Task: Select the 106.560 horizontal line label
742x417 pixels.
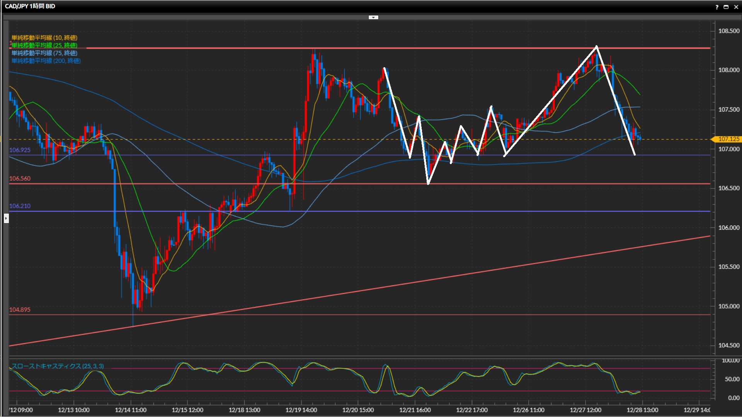Action: tap(20, 179)
